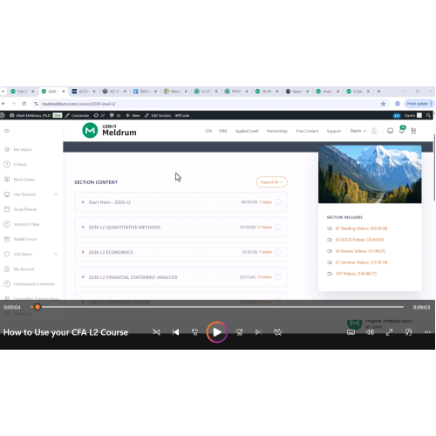Enter fullscreen with the expand arrows icon
436x436 pixels.
[x=389, y=332]
